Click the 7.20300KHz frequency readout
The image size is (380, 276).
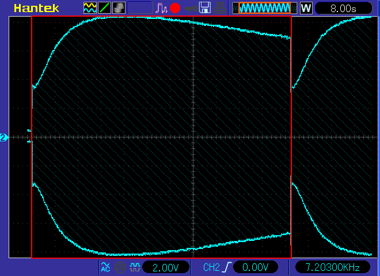[x=333, y=267]
